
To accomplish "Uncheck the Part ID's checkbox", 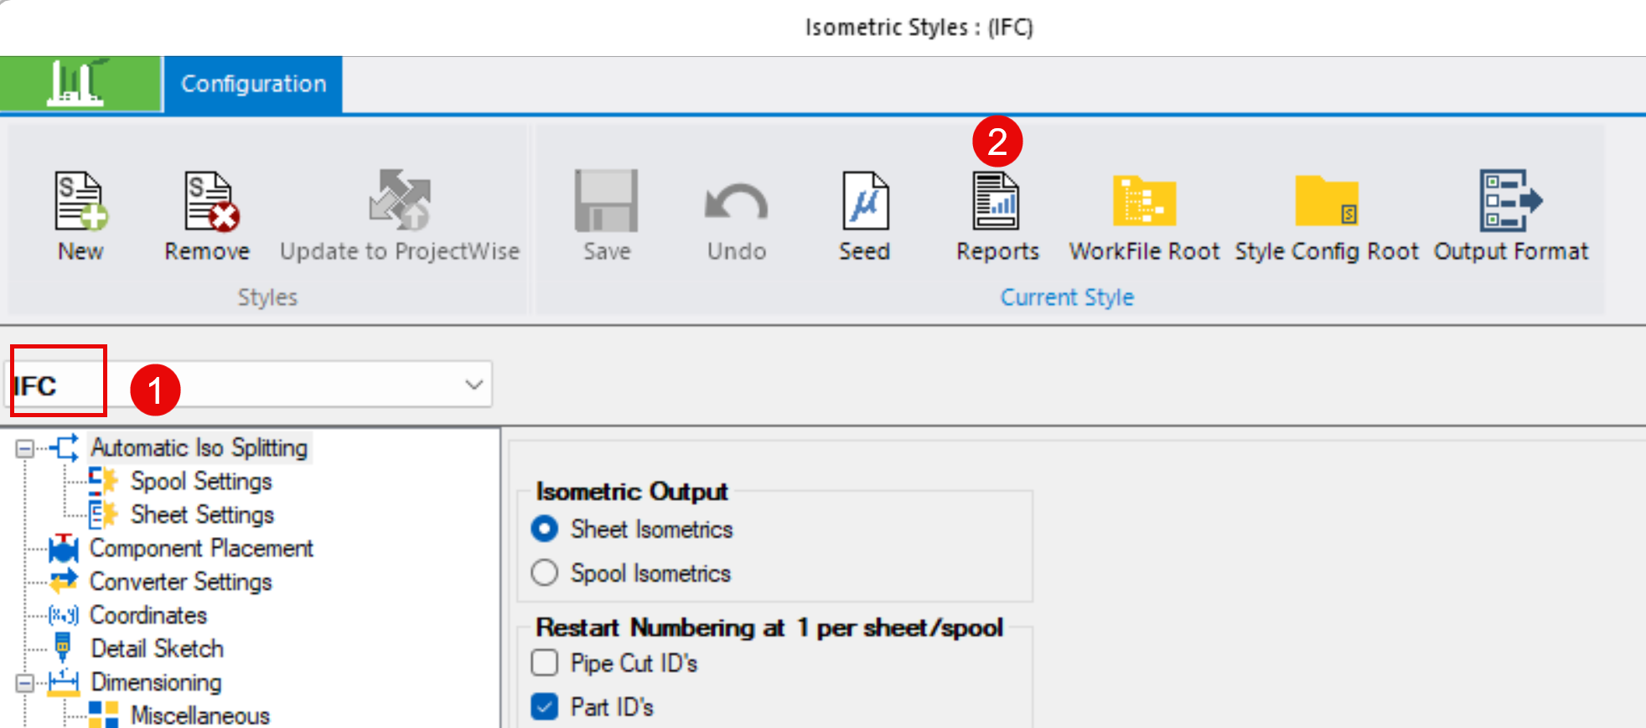I will click(x=545, y=707).
